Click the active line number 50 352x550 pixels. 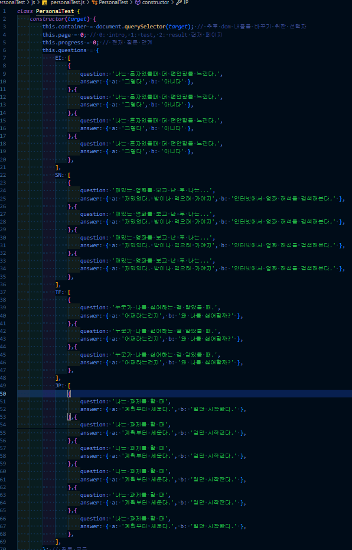click(3, 393)
